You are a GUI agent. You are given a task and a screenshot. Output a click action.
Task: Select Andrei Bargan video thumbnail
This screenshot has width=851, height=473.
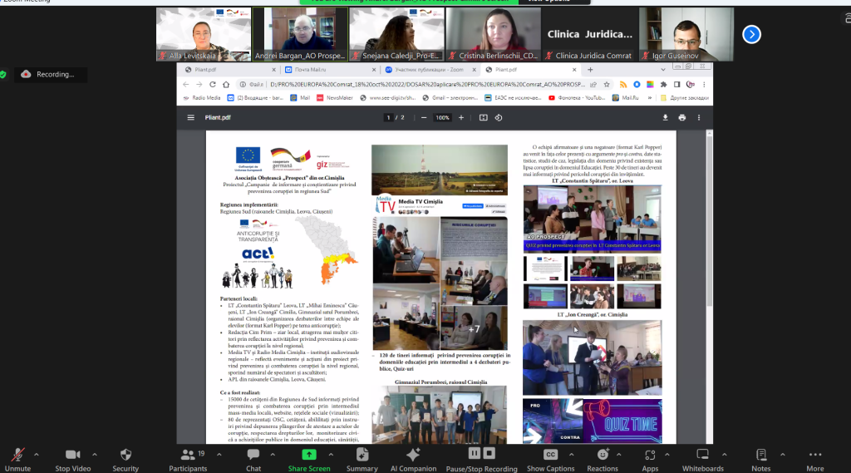coord(300,34)
